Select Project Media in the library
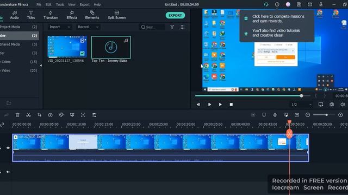348x195 pixels. pyautogui.click(x=19, y=27)
